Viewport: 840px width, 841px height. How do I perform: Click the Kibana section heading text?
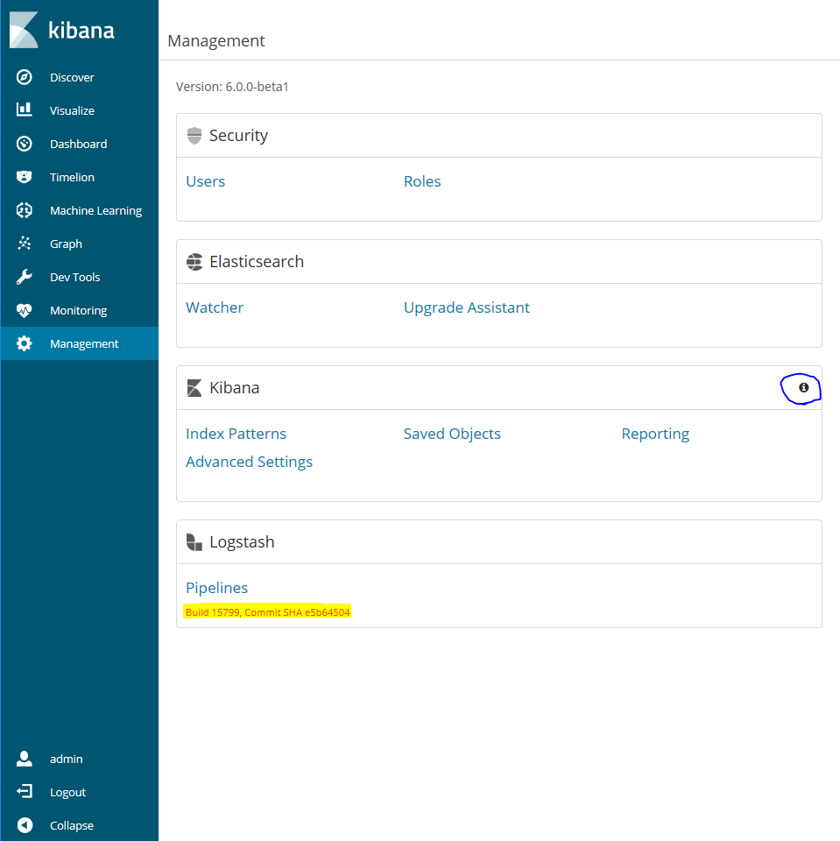pyautogui.click(x=235, y=388)
